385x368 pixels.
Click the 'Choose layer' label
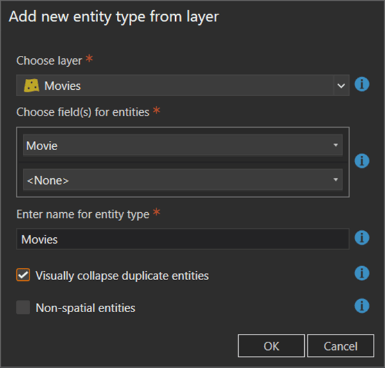tap(49, 61)
